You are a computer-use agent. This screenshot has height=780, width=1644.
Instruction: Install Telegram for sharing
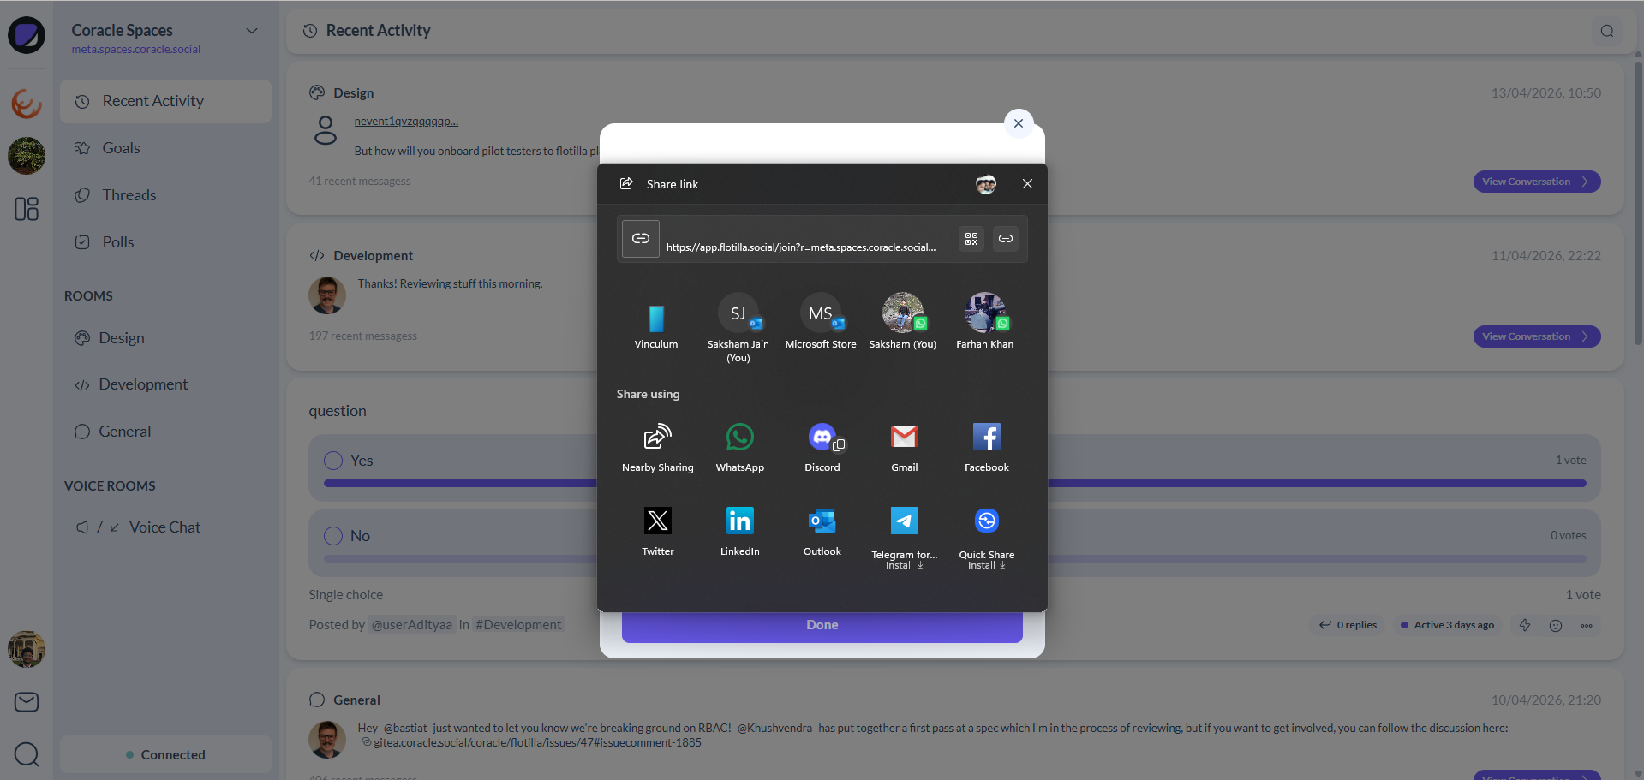[904, 537]
